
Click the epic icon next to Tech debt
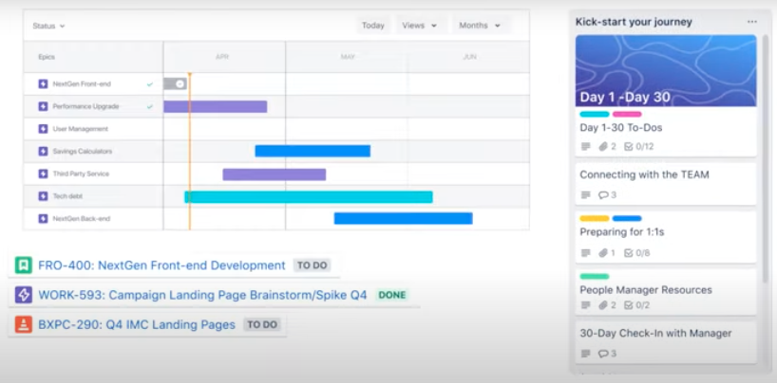[43, 196]
